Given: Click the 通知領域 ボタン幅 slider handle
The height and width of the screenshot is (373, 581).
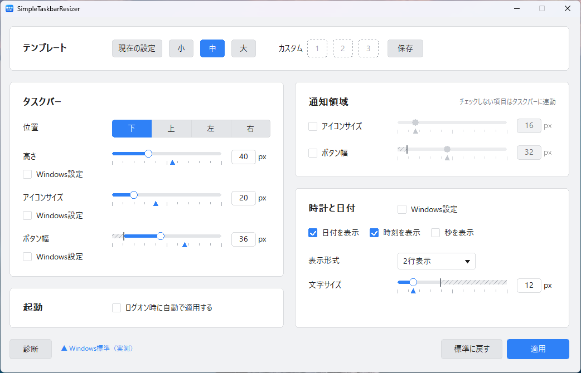Looking at the screenshot, I should coord(447,149).
